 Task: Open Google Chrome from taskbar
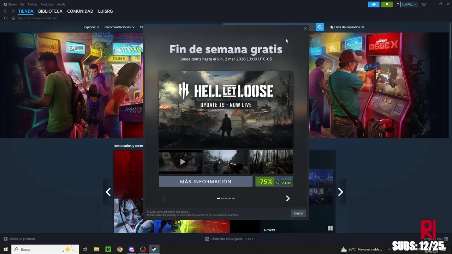[120, 249]
